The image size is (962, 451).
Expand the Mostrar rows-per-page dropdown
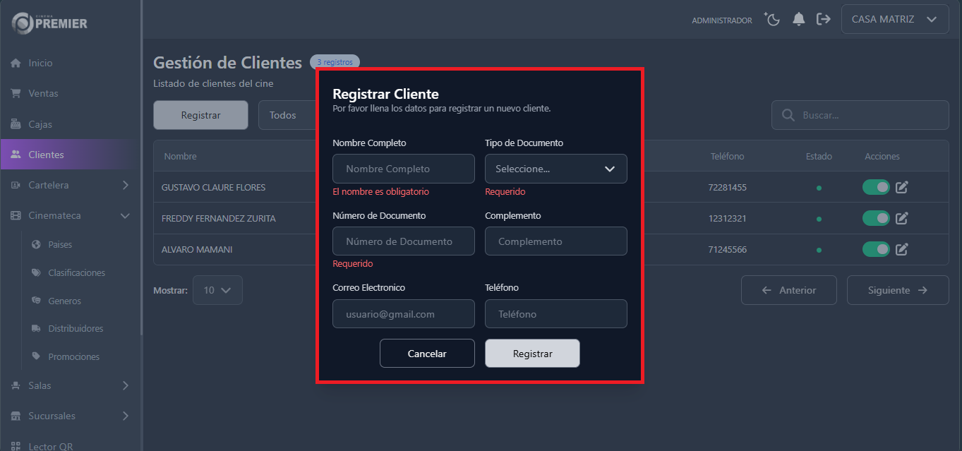point(217,290)
